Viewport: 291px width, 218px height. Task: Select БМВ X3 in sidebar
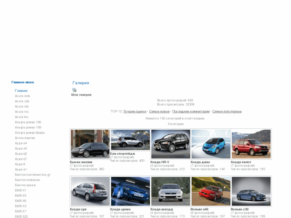point(20,206)
